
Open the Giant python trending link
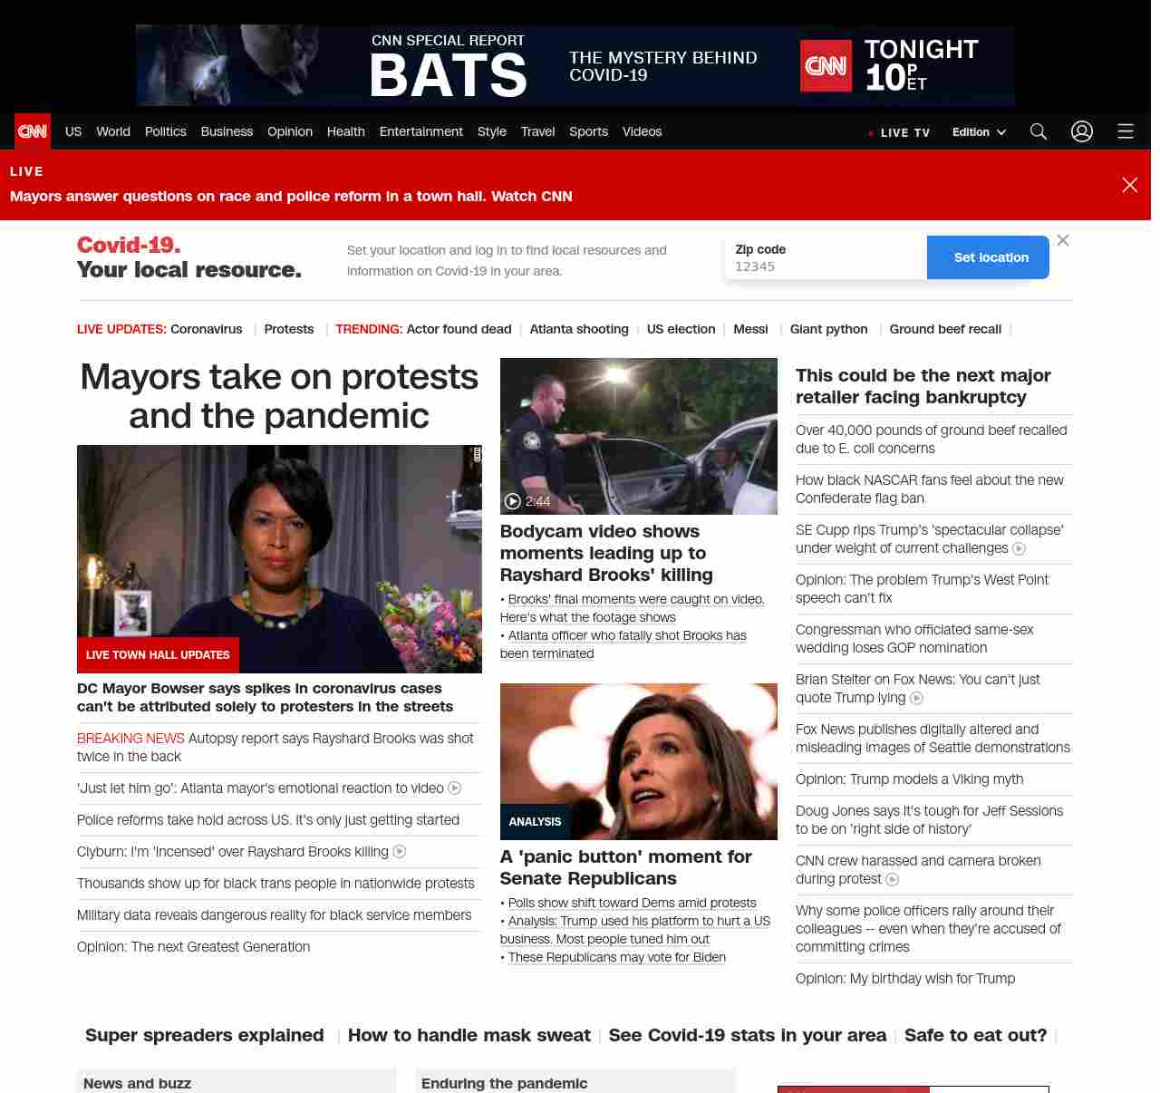click(828, 329)
